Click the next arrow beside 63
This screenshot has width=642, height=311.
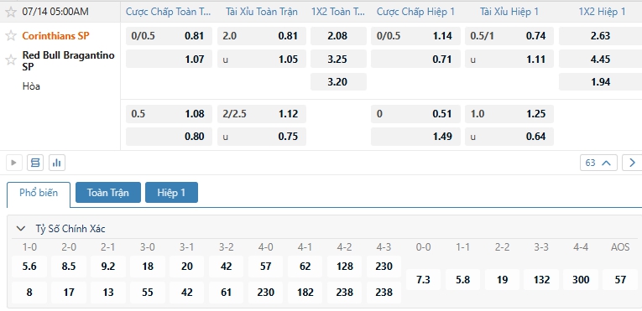pos(632,163)
